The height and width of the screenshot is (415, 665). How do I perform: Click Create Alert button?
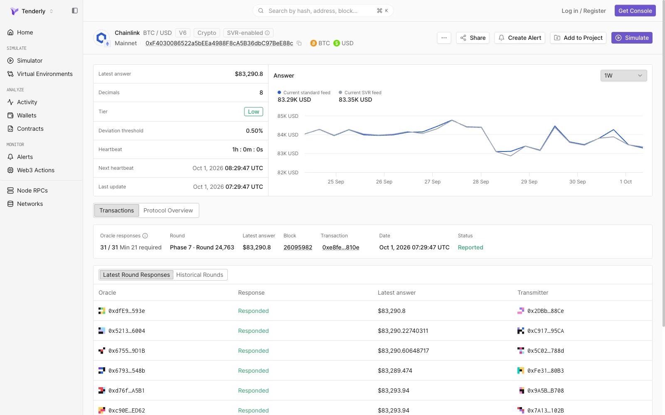520,38
